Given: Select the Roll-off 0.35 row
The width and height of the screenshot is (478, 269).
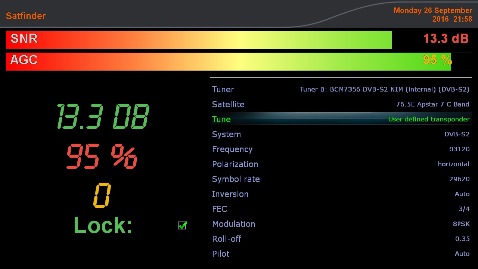Looking at the screenshot, I should coord(341,239).
